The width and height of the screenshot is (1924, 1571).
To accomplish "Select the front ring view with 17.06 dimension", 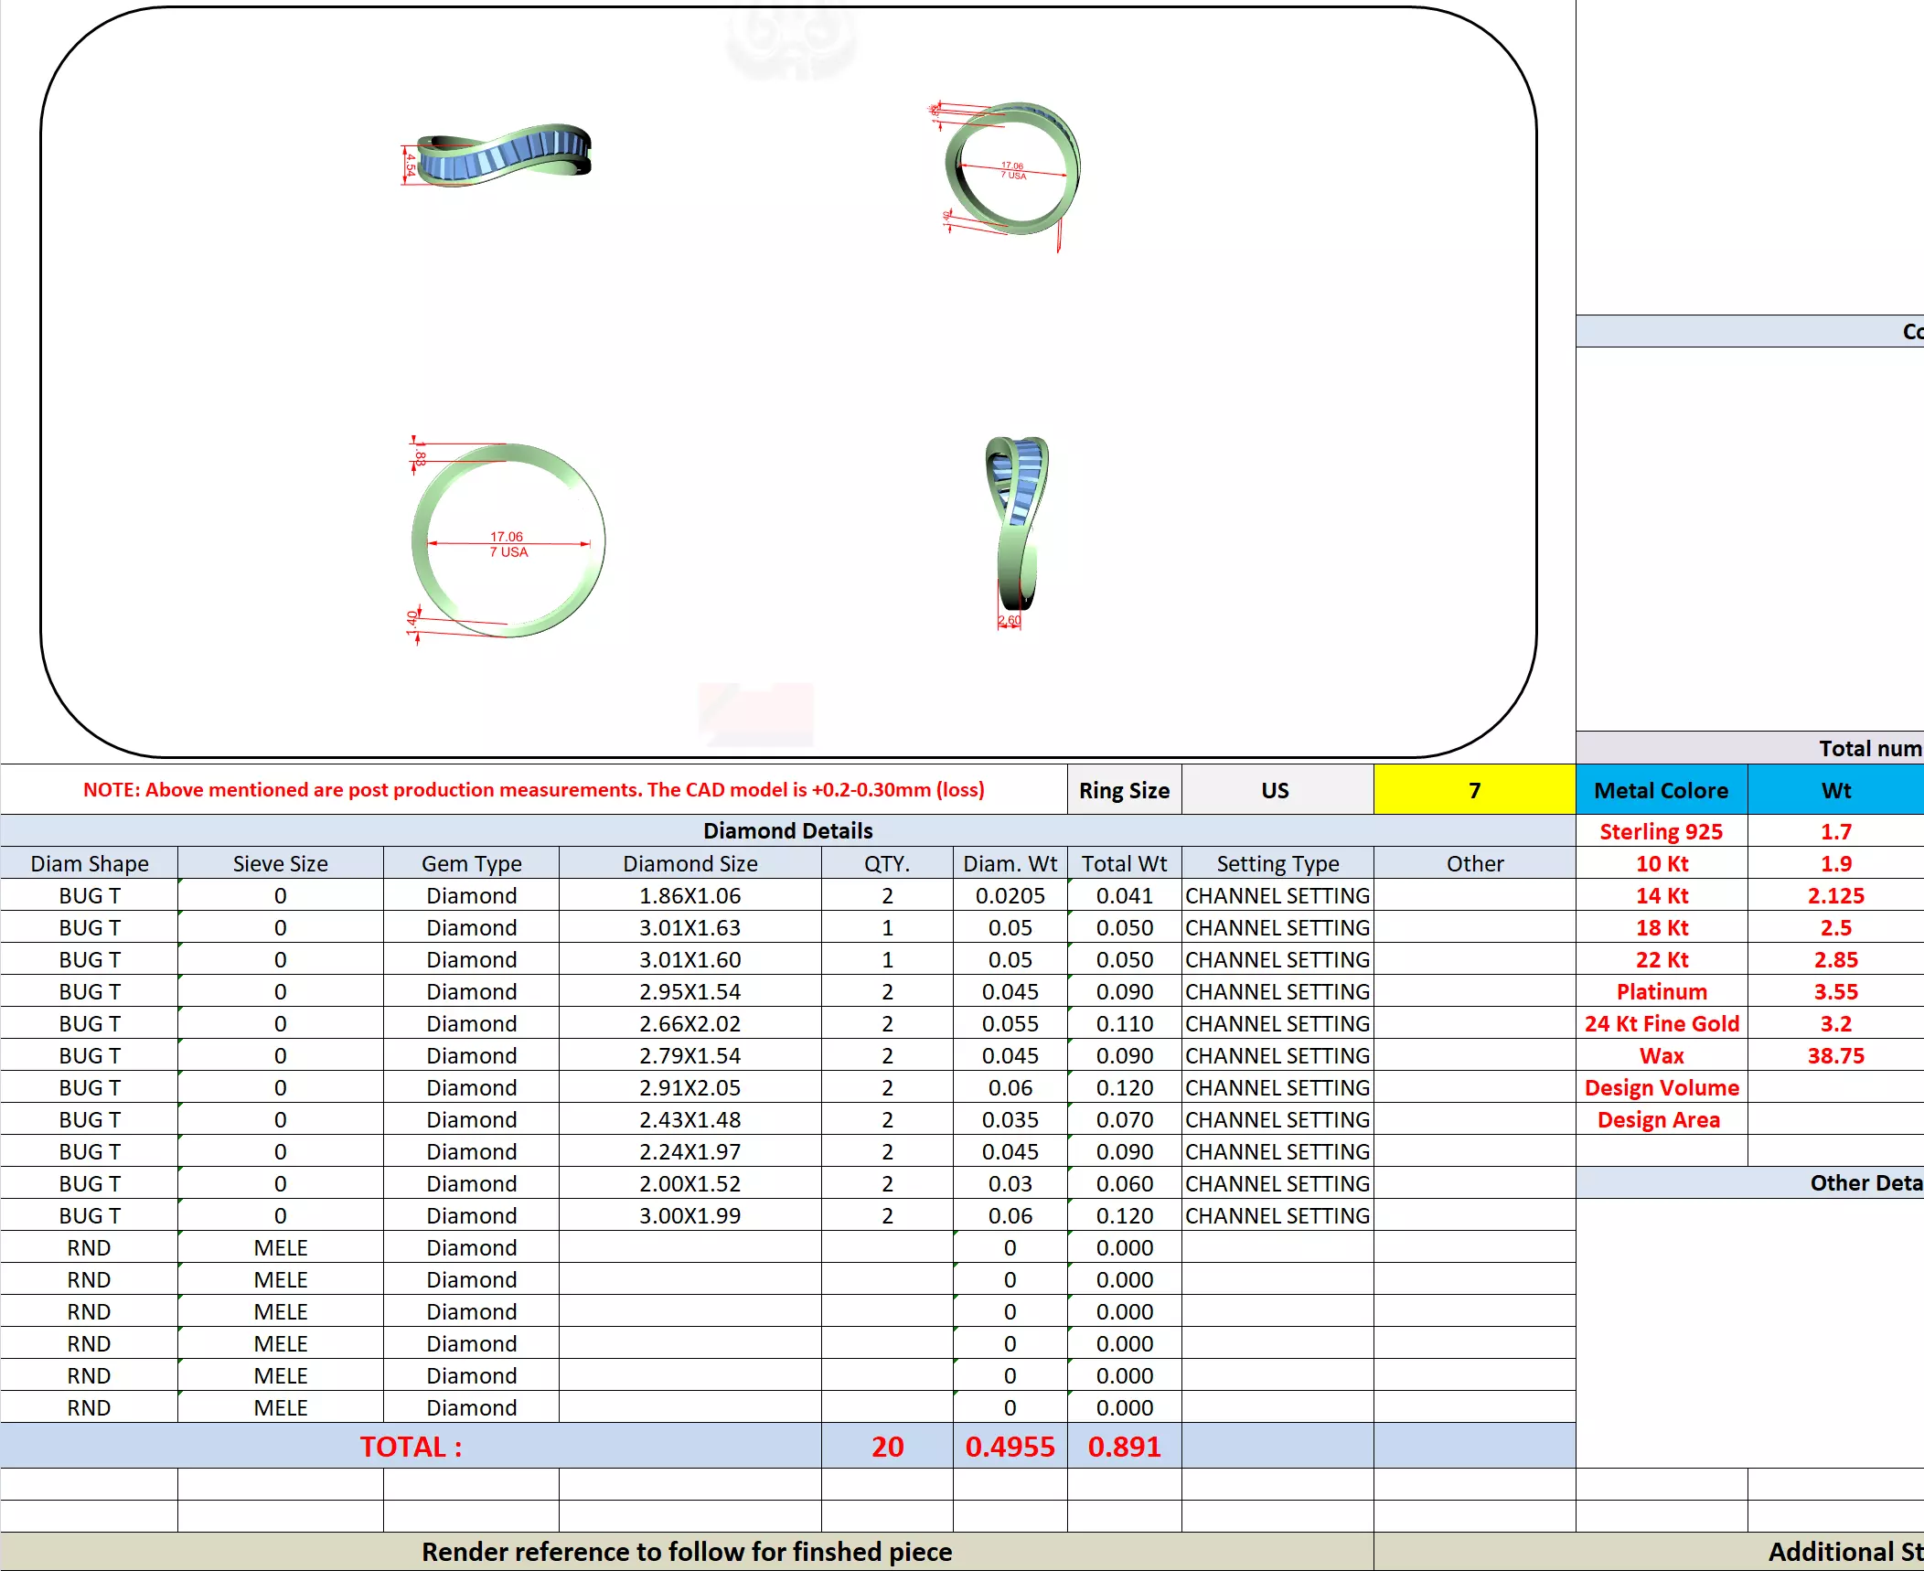I will click(x=508, y=540).
